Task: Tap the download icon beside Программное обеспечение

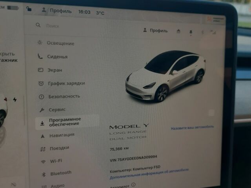Action: [42, 123]
